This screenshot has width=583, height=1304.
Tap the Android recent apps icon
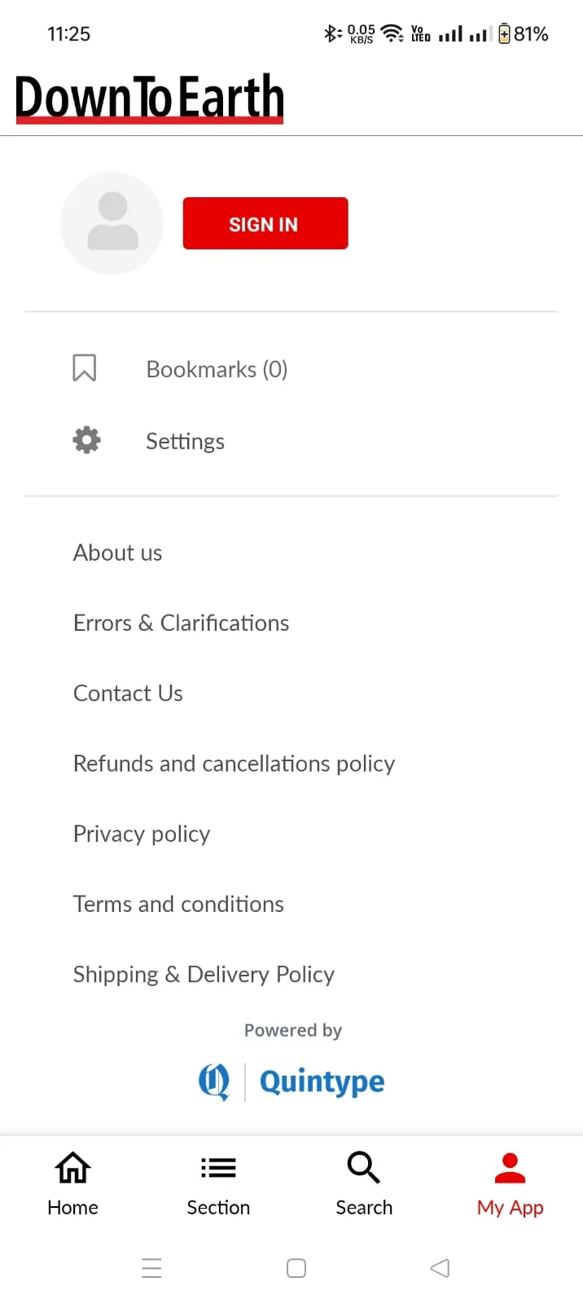(x=151, y=1268)
